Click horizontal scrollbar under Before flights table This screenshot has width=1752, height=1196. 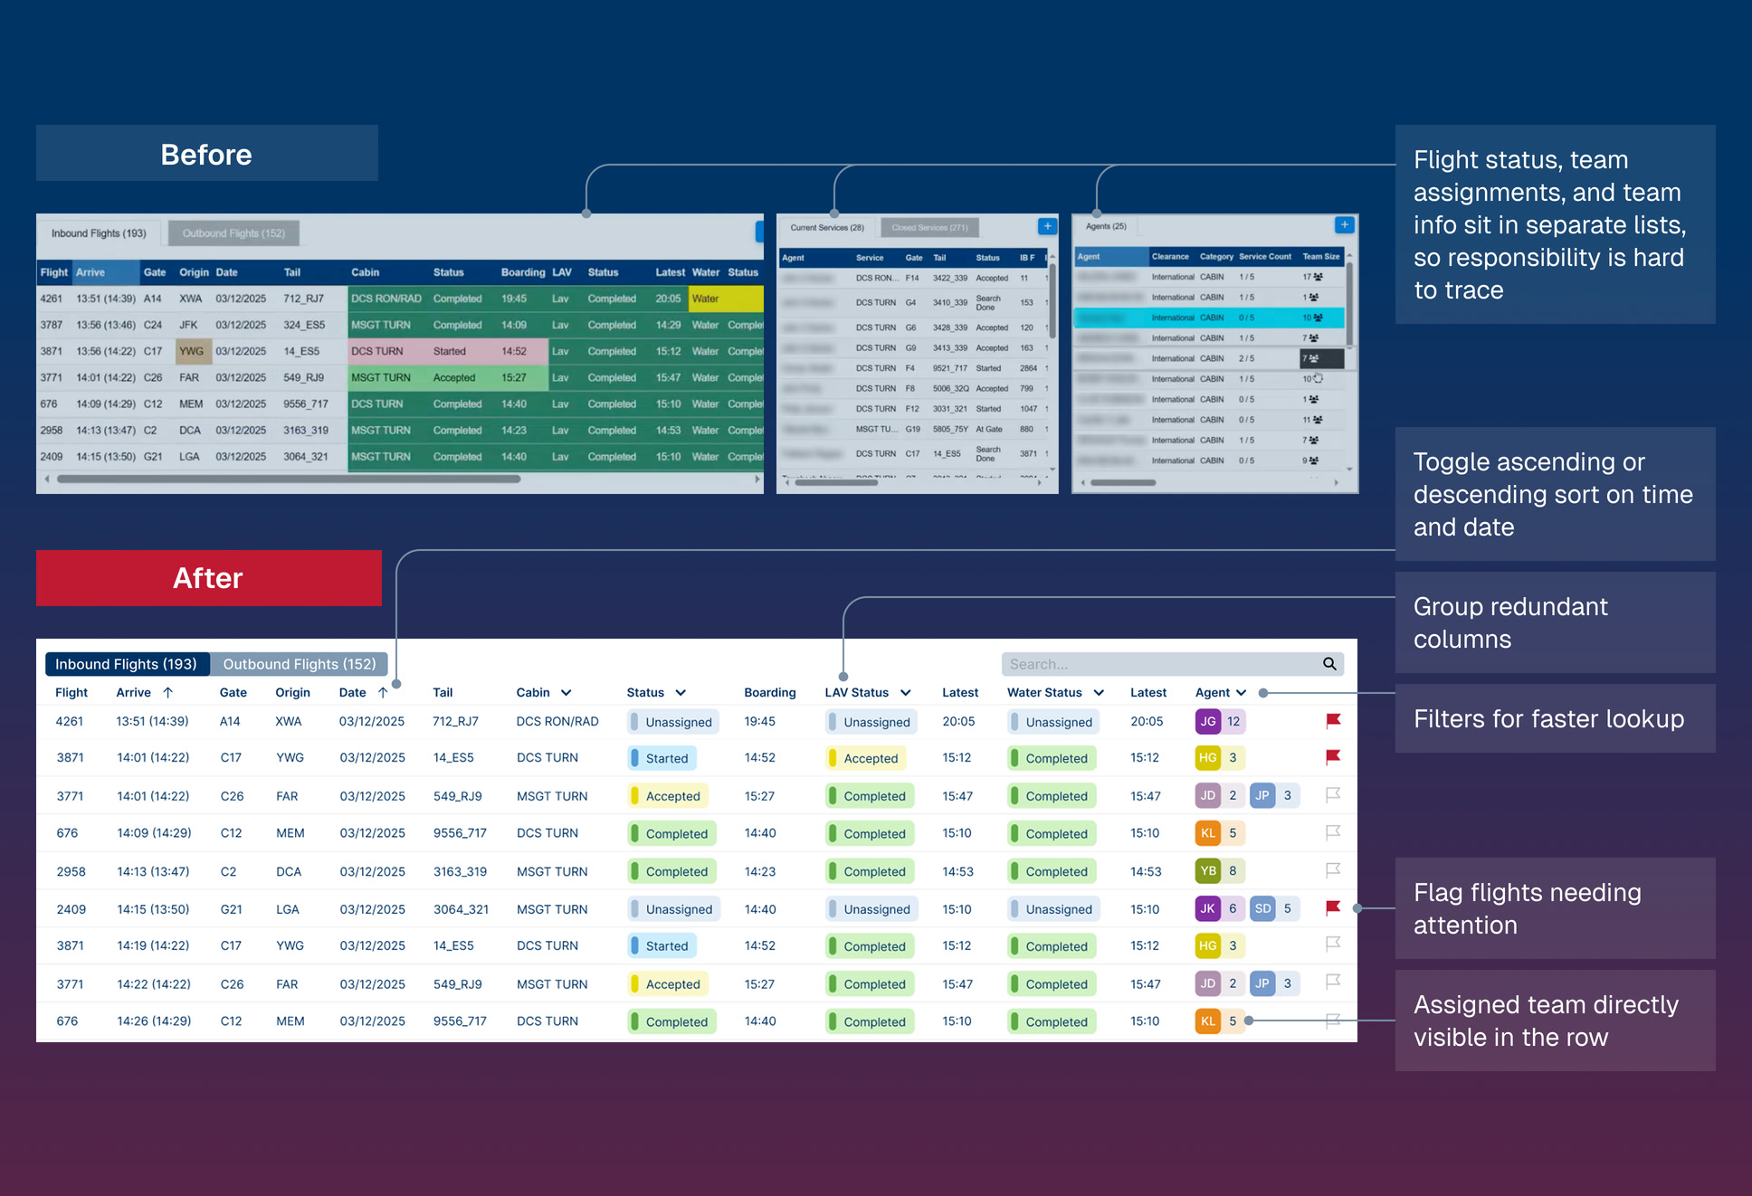click(290, 479)
